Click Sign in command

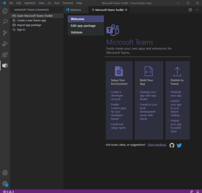tap(37, 30)
